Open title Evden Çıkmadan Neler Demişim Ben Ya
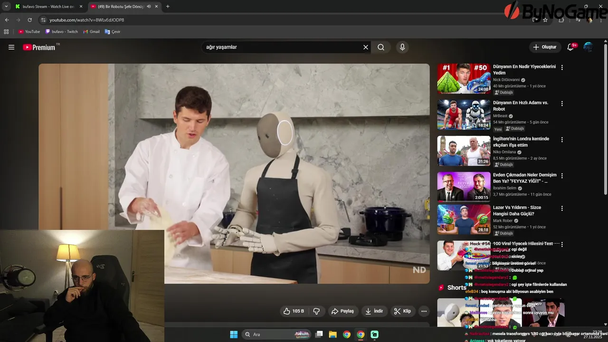Image resolution: width=608 pixels, height=342 pixels. (x=524, y=178)
